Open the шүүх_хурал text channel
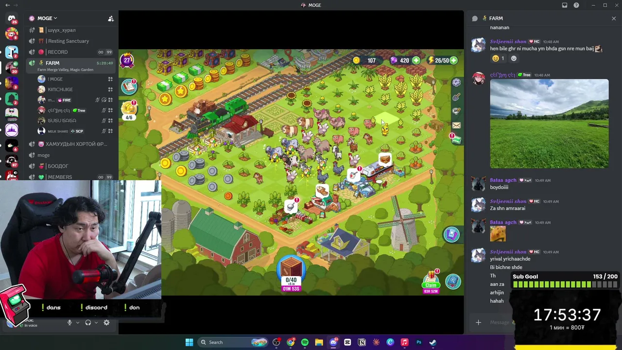This screenshot has height=350, width=622. click(x=71, y=30)
